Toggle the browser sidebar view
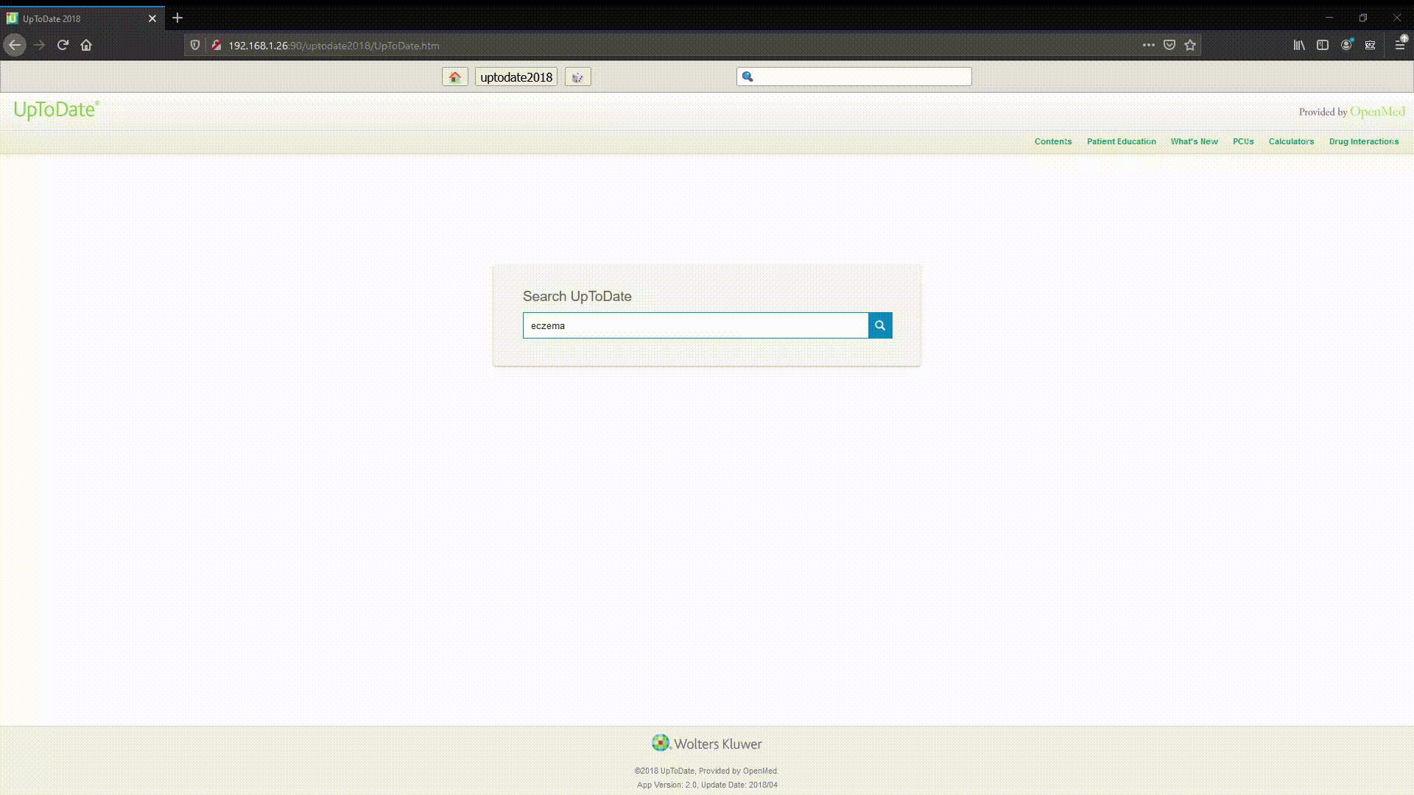1414x795 pixels. 1323,45
